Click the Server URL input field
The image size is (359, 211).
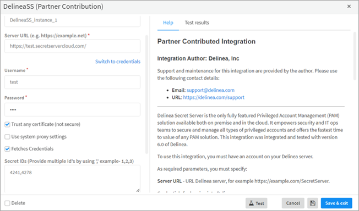click(72, 46)
